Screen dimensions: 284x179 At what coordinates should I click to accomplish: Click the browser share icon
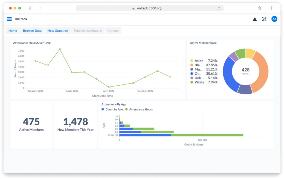pyautogui.click(x=259, y=8)
